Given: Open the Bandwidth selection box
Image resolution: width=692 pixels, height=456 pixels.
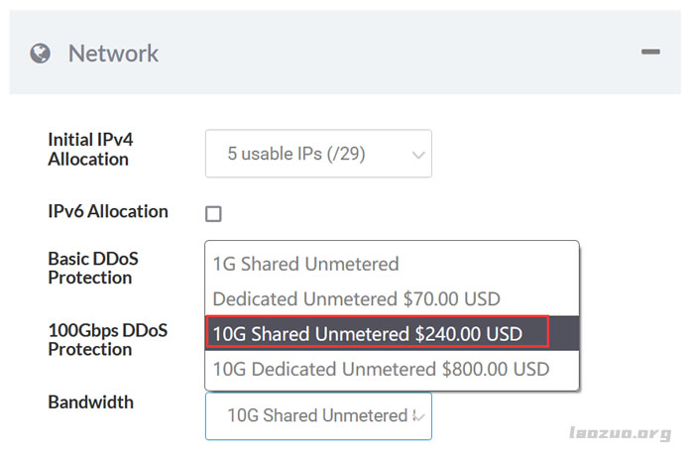Looking at the screenshot, I should 307,415.
